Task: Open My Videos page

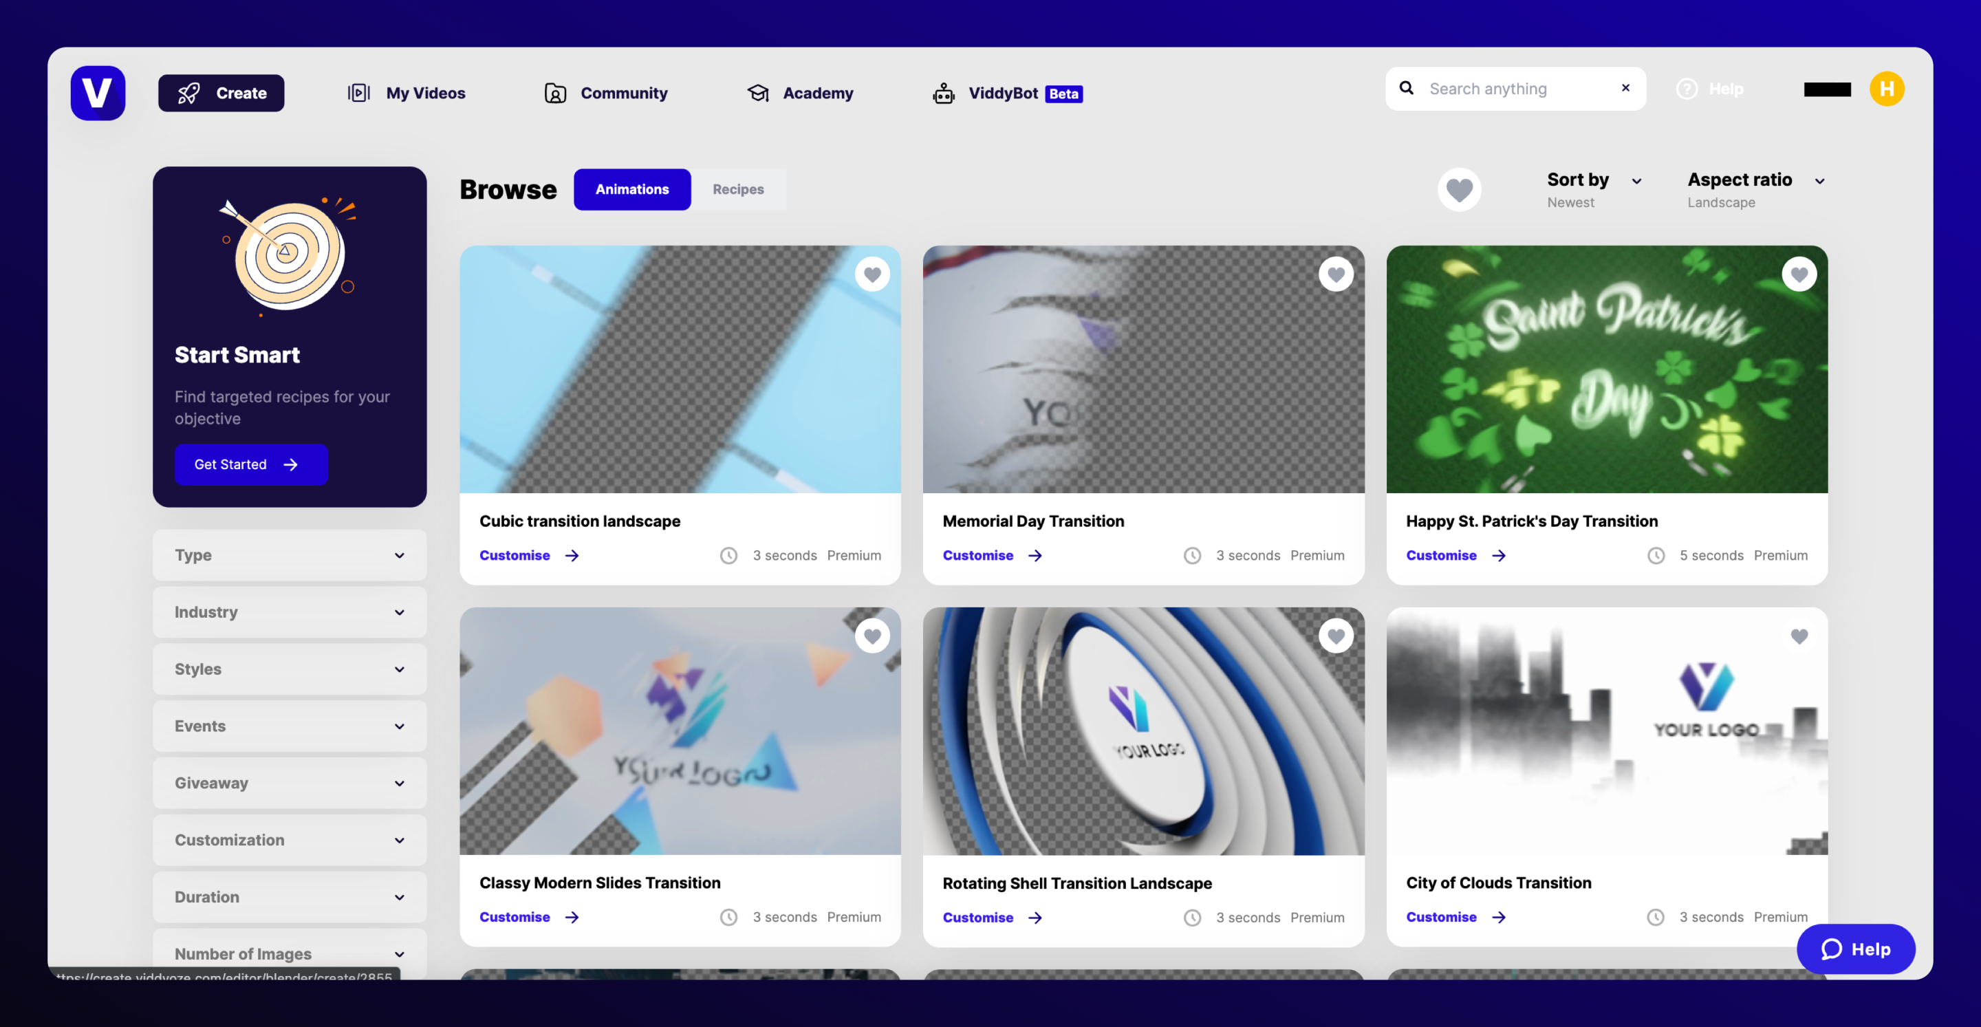Action: [x=406, y=93]
